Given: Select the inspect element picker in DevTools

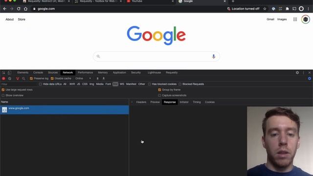Looking at the screenshot, I should coord(3,73).
